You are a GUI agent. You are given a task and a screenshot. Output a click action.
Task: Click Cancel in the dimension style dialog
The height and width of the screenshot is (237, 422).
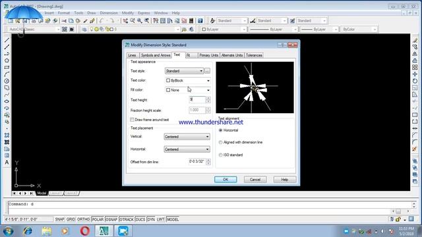coord(255,180)
